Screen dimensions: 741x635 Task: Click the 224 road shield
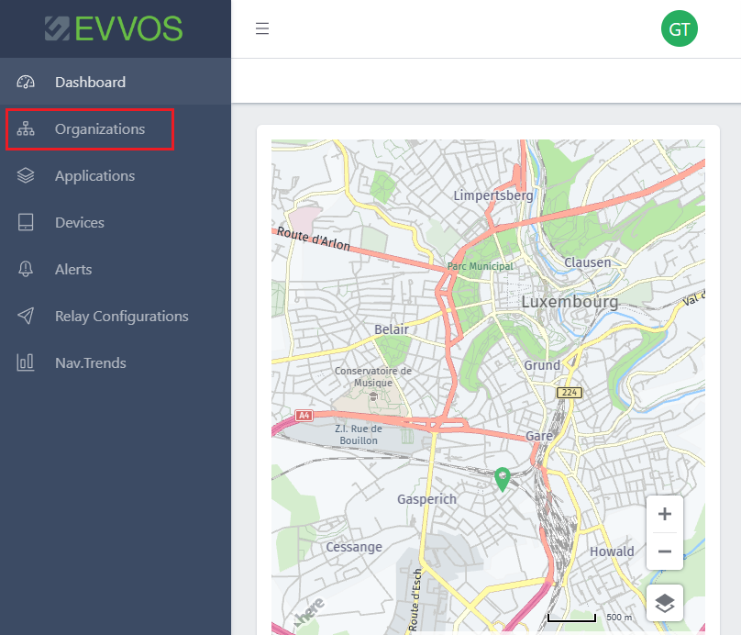coord(570,393)
